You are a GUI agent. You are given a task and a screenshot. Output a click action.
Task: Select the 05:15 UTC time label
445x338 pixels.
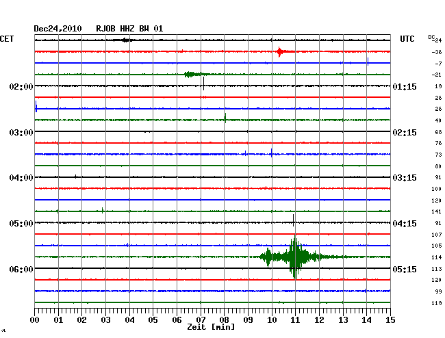point(405,269)
